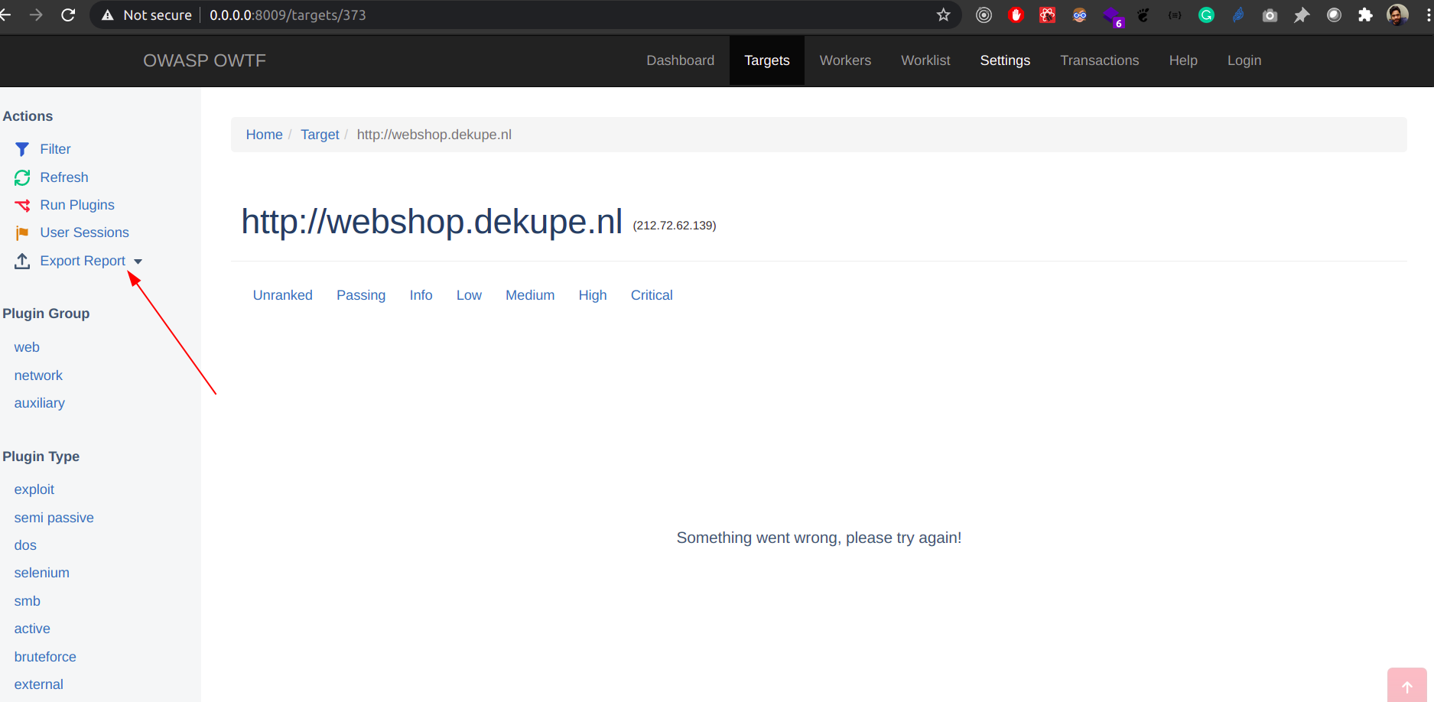Go to Home breadcrumb link
Image resolution: width=1434 pixels, height=702 pixels.
(x=264, y=135)
